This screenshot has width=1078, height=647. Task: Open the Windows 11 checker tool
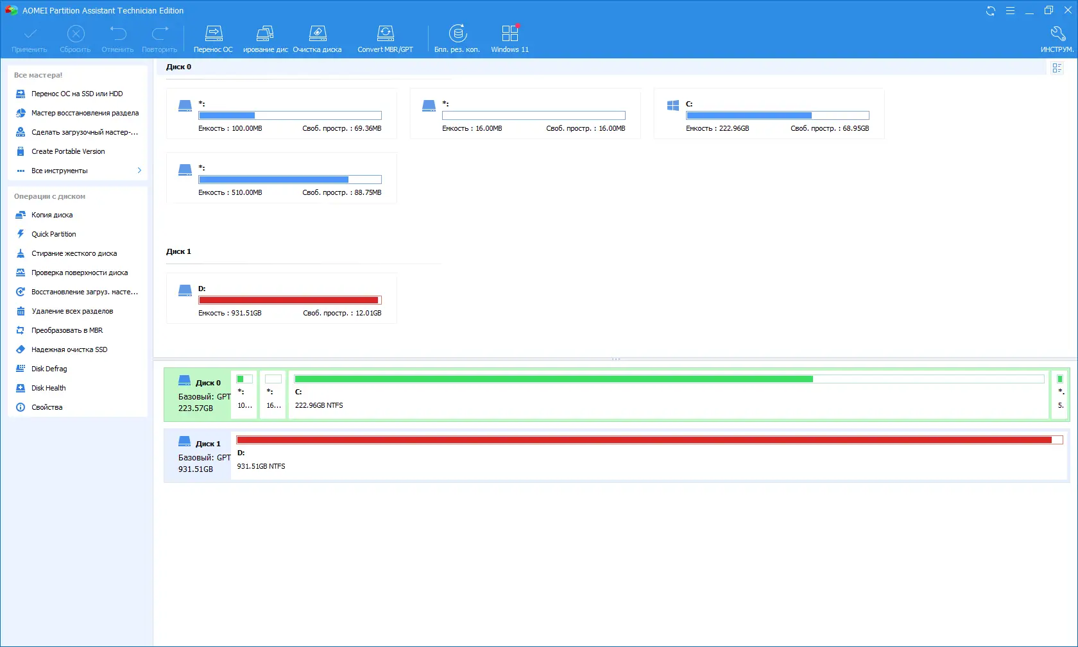coord(510,39)
